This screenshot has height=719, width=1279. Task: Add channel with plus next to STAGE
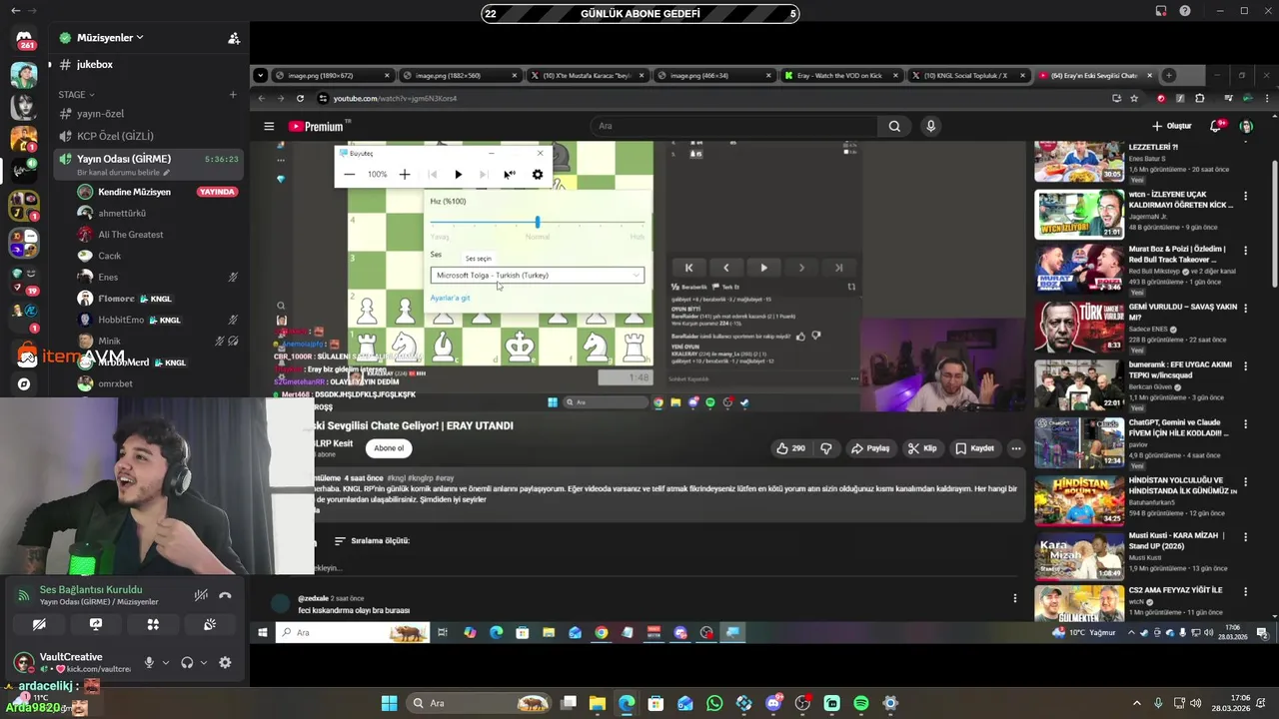(233, 95)
